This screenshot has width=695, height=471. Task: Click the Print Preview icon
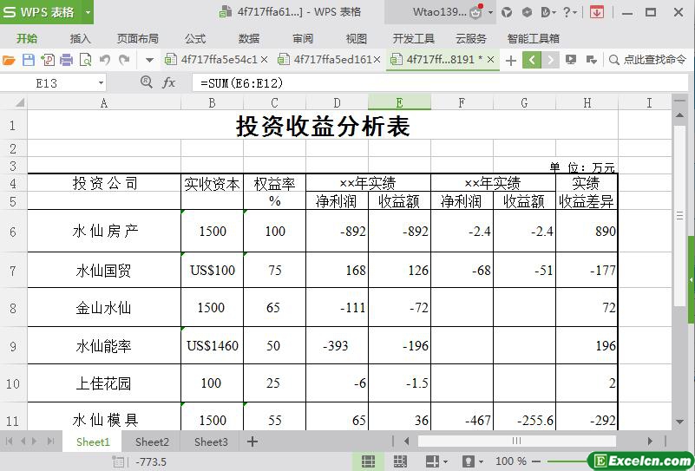85,59
